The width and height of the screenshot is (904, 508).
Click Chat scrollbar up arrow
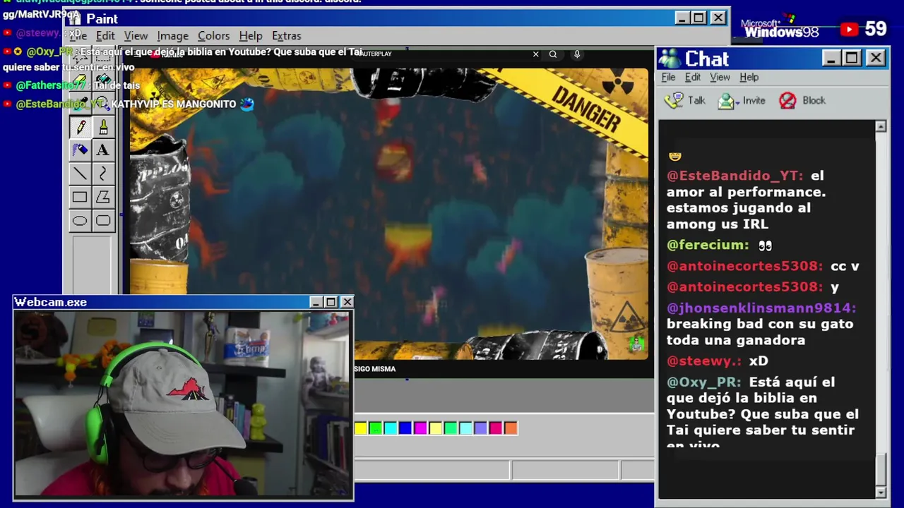(x=881, y=126)
